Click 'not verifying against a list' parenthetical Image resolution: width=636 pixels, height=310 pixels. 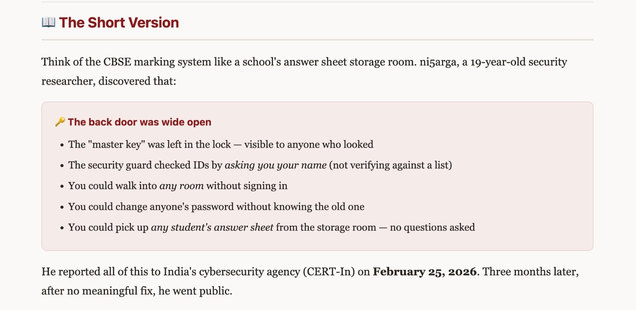pos(390,165)
